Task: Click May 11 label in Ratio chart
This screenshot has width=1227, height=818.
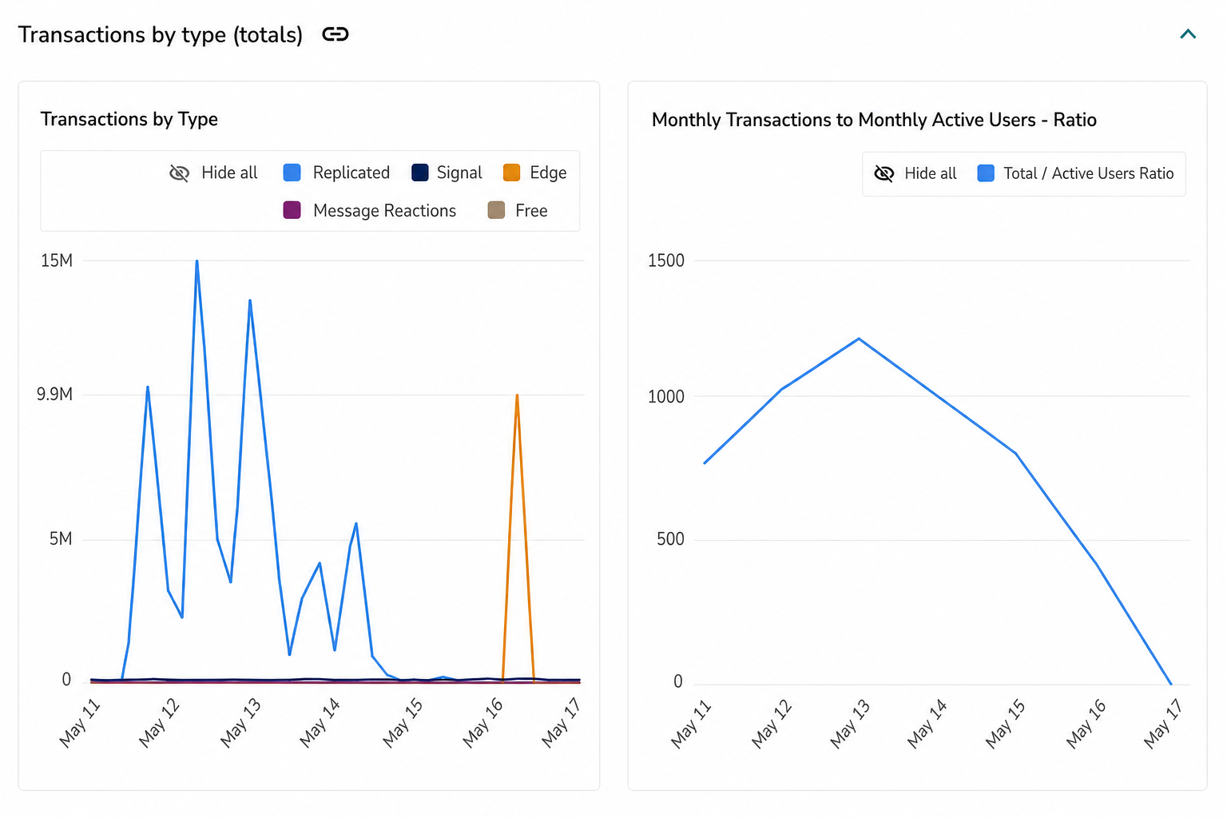Action: pyautogui.click(x=690, y=725)
